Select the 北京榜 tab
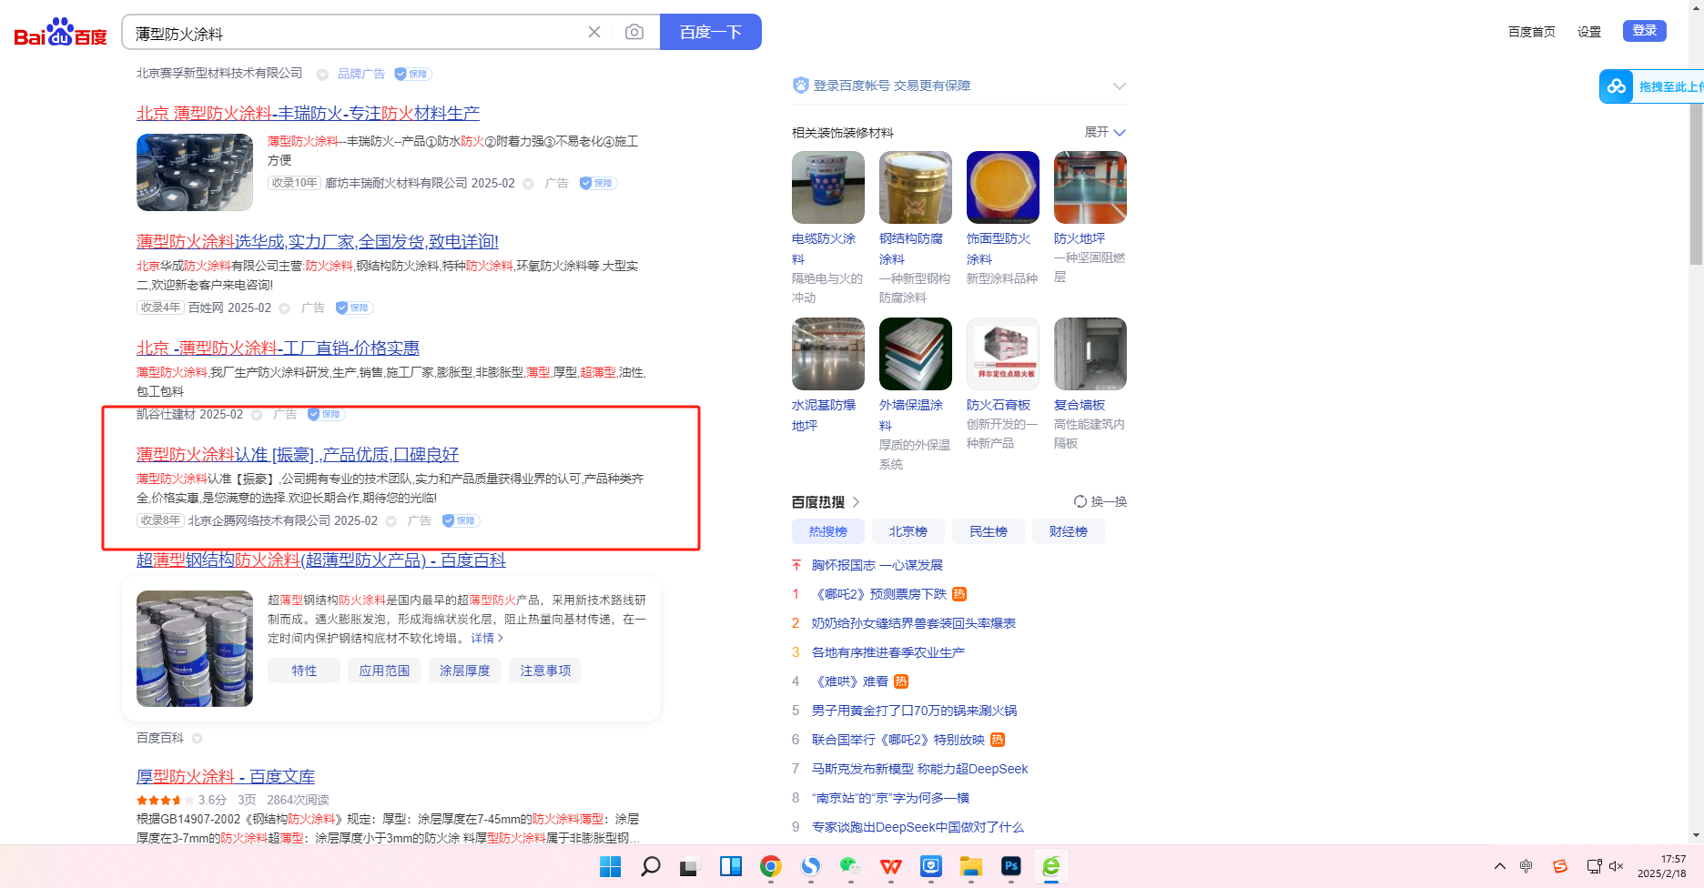Image resolution: width=1704 pixels, height=888 pixels. pos(908,531)
